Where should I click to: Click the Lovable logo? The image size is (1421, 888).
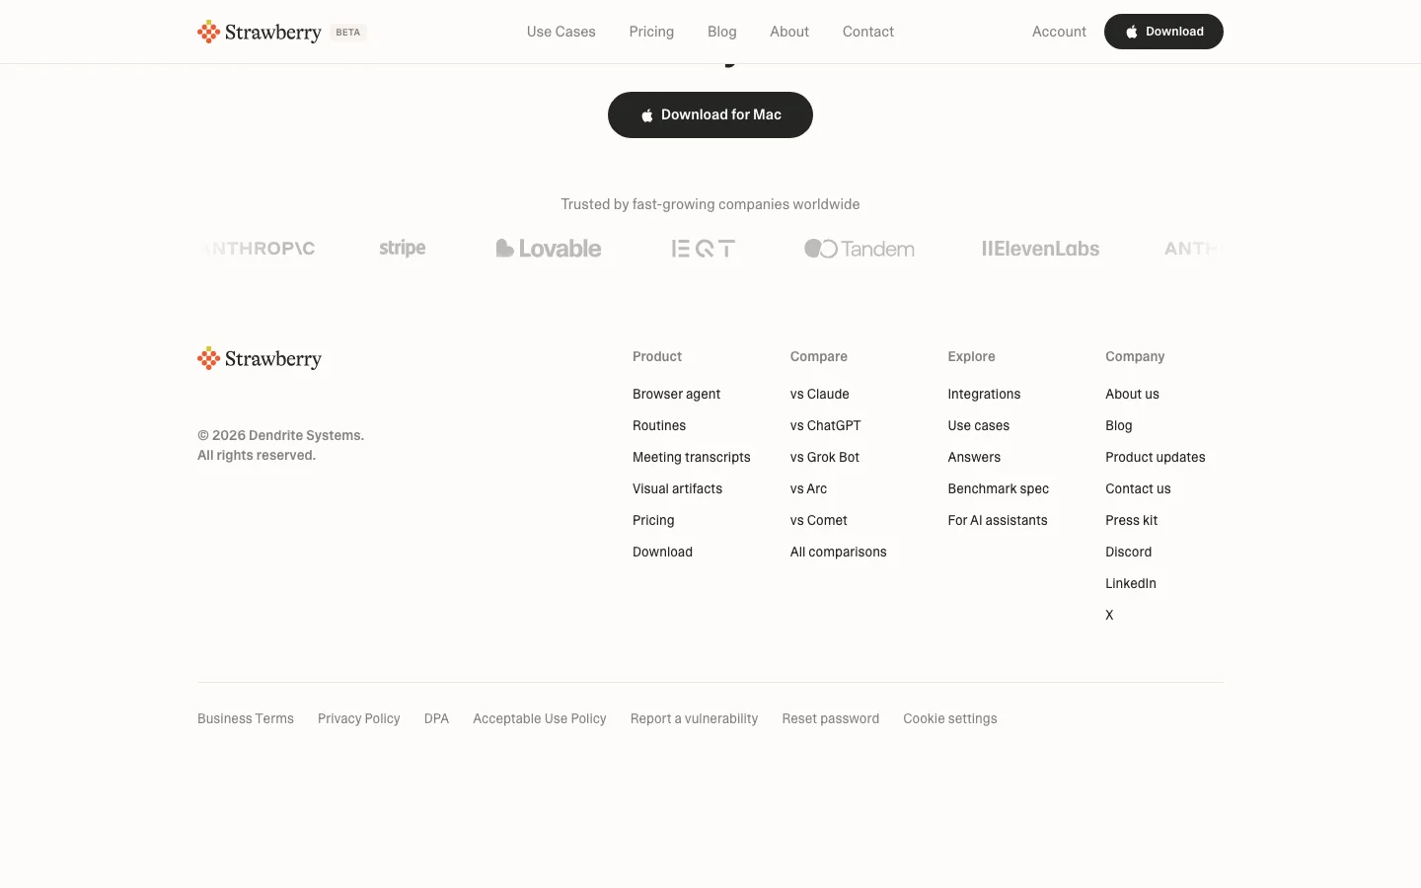coord(549,249)
